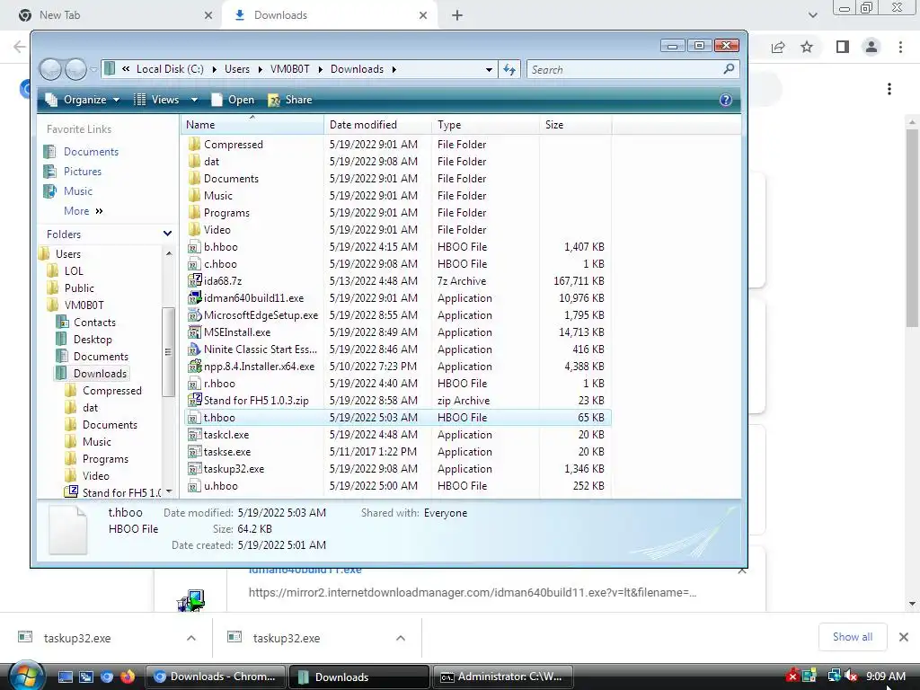This screenshot has height=690, width=920.
Task: Select the dat folder icon in file list
Action: 194,162
